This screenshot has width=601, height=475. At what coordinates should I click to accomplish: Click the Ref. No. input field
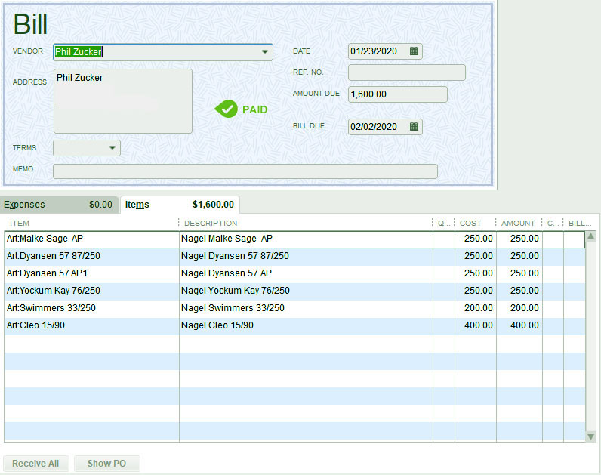(x=406, y=72)
